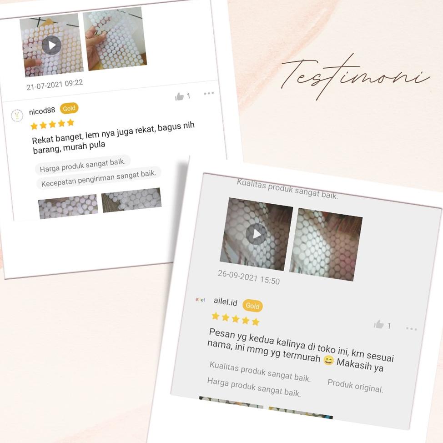
Task: Open username nicod88
Action: (42, 111)
